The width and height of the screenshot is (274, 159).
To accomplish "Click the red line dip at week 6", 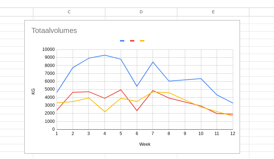I will pos(137,111).
